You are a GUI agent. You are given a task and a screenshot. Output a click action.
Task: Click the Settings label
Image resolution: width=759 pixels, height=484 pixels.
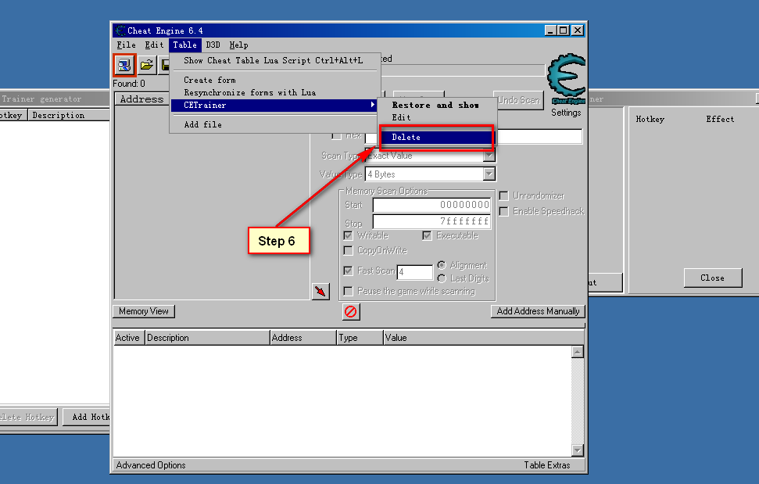[566, 113]
